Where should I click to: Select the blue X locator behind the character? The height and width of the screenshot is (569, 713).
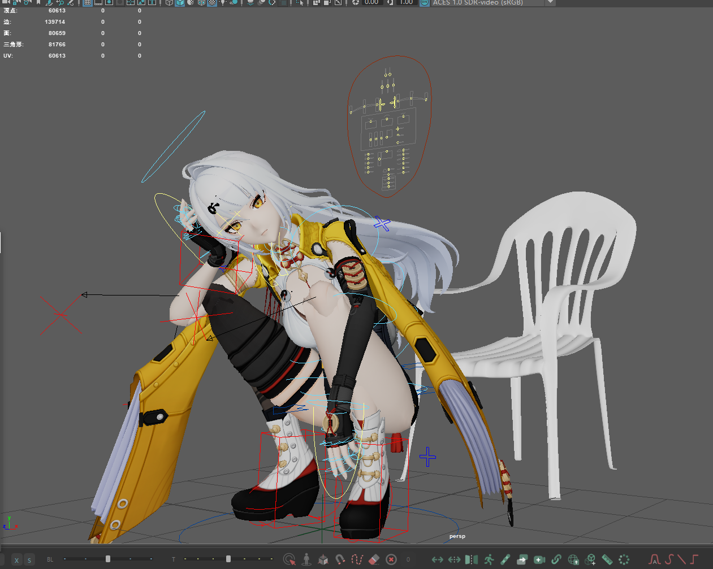383,224
